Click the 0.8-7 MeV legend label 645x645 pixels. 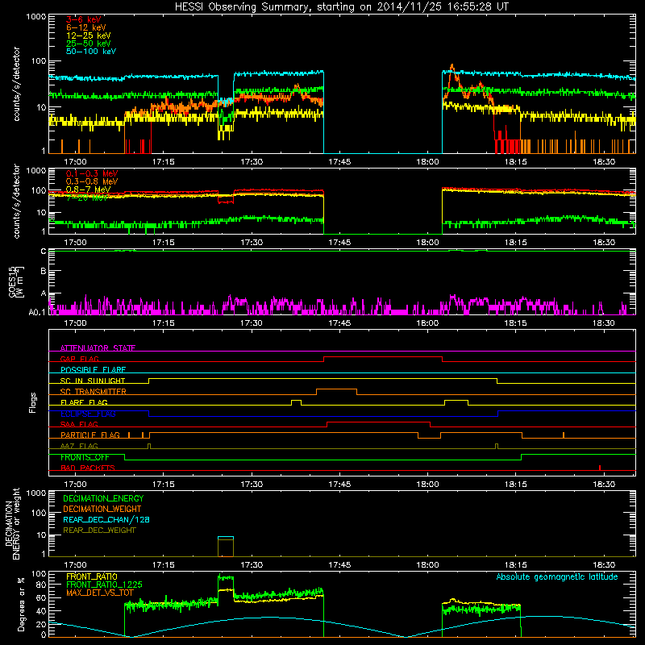(88, 189)
